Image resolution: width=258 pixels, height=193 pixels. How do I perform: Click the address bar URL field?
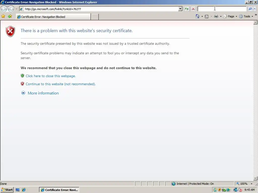pyautogui.click(x=99, y=9)
